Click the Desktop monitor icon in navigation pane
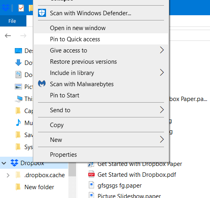210x198 pixels. (x=18, y=51)
